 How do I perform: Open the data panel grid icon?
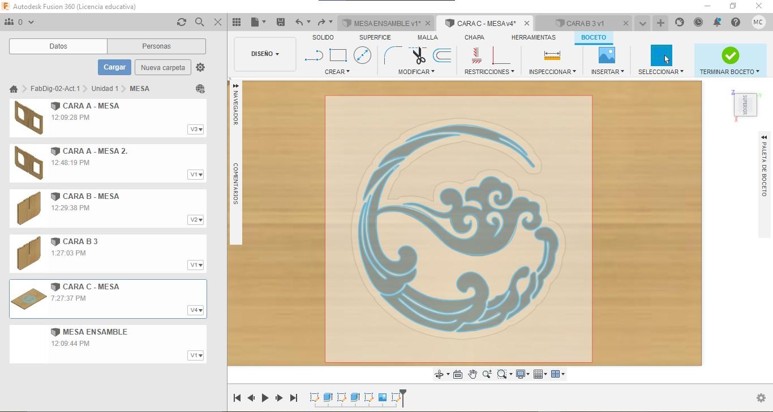[x=237, y=22]
